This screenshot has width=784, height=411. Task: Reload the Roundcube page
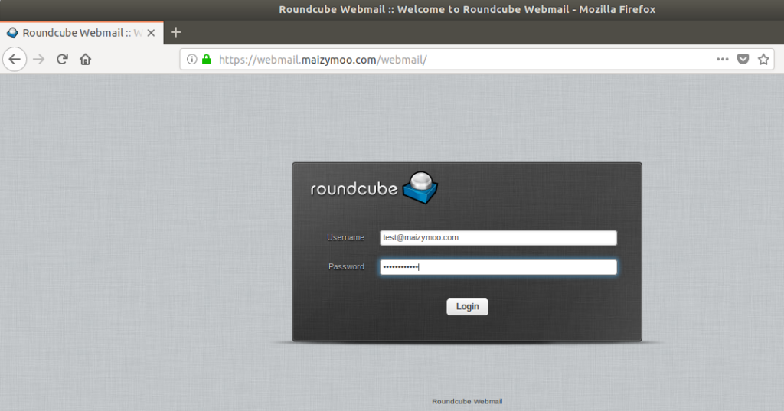[x=62, y=60]
